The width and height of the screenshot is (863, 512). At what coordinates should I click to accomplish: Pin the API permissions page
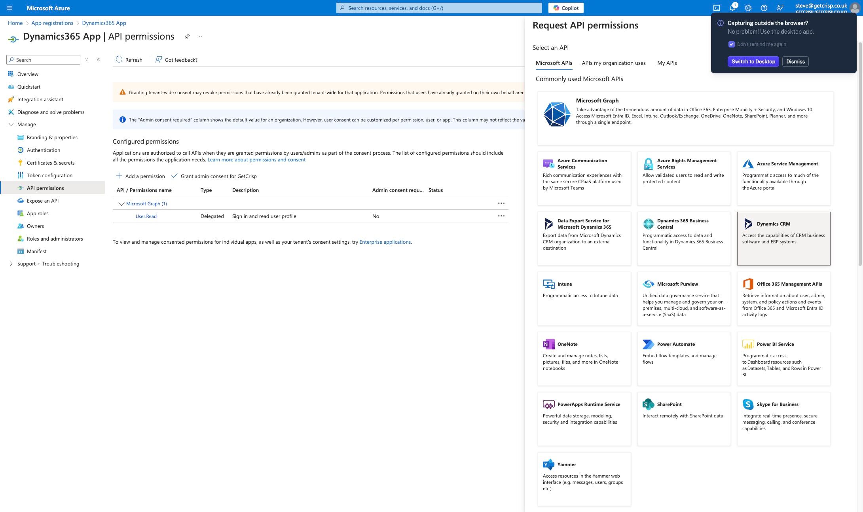(187, 36)
